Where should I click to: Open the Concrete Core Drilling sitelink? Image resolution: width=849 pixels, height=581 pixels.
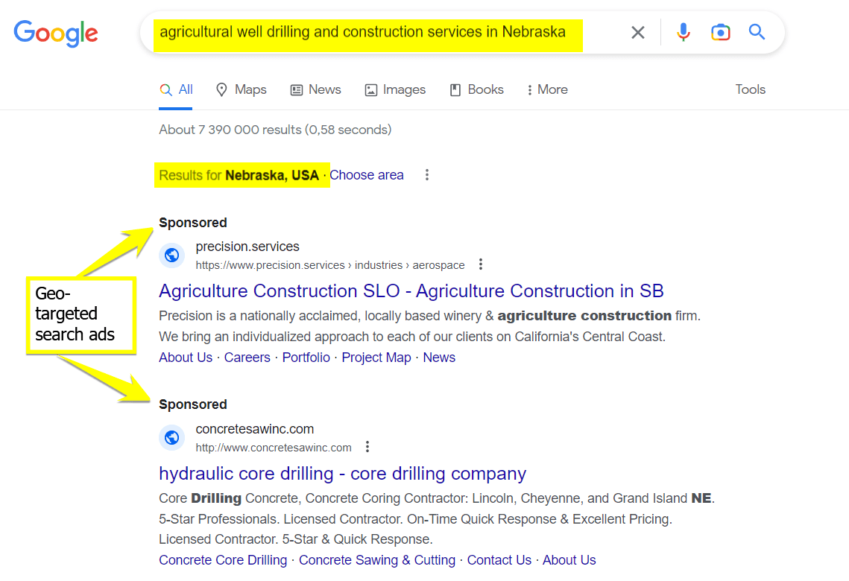tap(223, 560)
